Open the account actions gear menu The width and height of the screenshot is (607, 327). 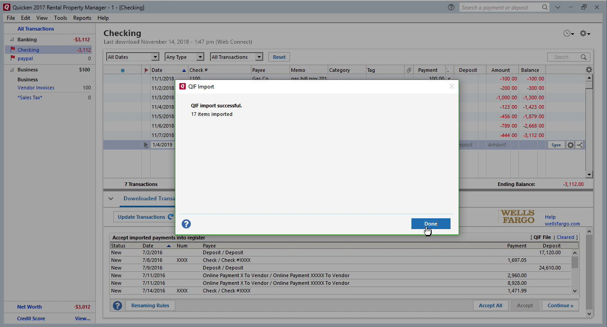click(x=585, y=34)
